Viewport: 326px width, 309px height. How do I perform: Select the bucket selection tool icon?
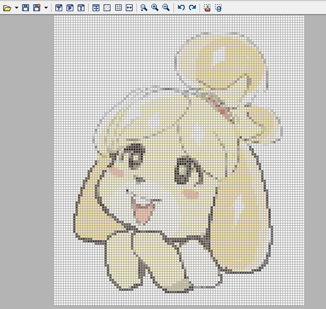218,8
